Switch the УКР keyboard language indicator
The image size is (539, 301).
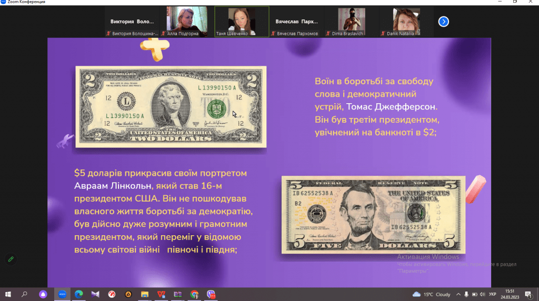(x=493, y=294)
